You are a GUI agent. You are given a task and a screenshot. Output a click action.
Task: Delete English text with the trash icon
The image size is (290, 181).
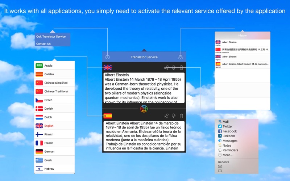[181, 67]
